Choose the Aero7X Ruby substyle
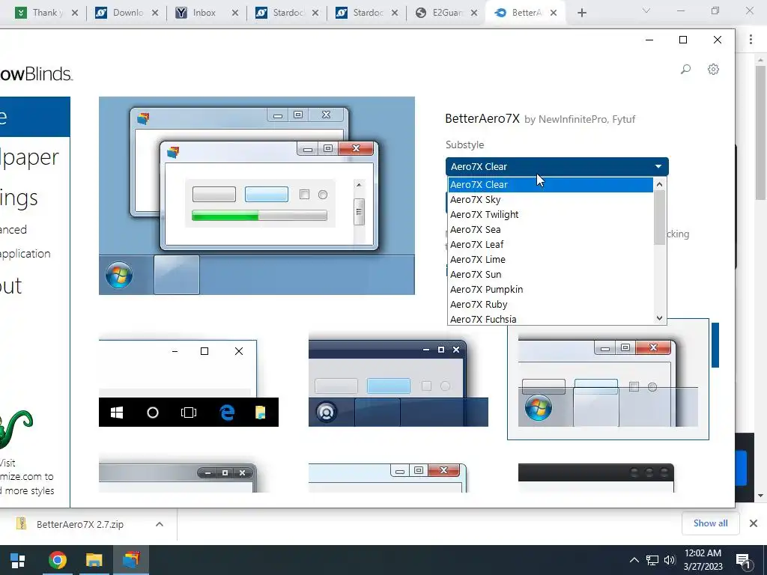The height and width of the screenshot is (575, 767). point(551,304)
